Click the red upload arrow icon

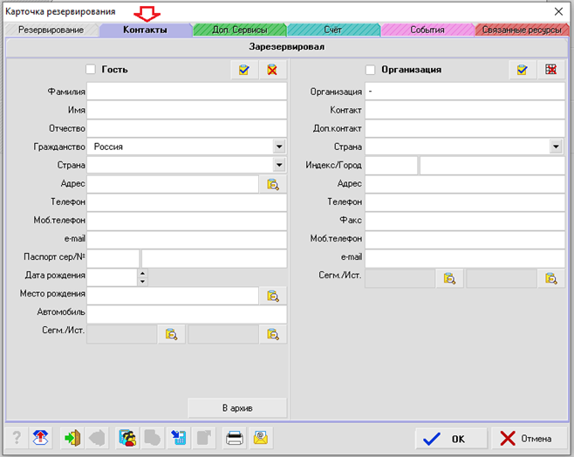(40, 438)
